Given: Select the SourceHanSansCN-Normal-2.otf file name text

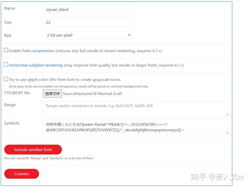Looking at the screenshot, I should [92, 93].
